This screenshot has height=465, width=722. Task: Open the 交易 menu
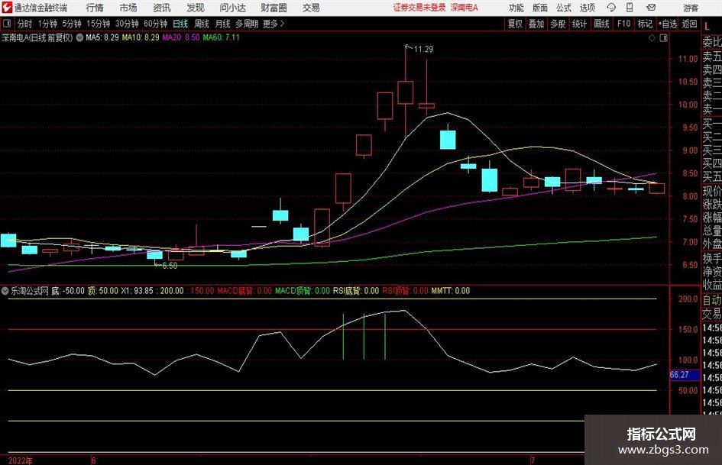point(311,8)
